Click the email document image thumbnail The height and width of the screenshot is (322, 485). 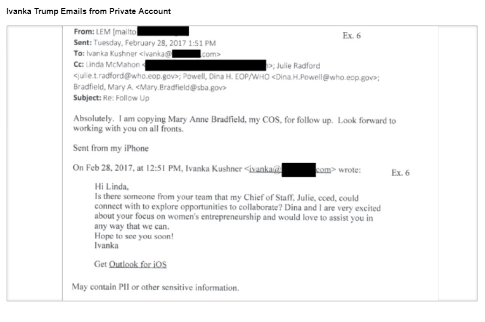242,164
